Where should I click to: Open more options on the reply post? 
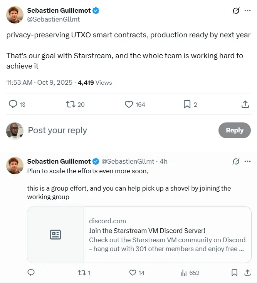tap(247, 161)
